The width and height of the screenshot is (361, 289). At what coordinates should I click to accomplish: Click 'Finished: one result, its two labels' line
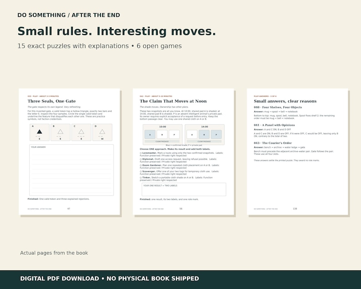click(169, 199)
